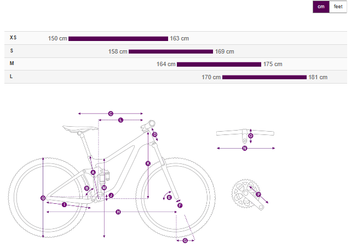Select marker N under the handlebar
This screenshot has width=351, height=247.
pyautogui.click(x=245, y=148)
